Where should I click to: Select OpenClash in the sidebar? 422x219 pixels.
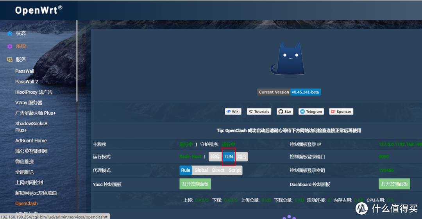click(27, 204)
